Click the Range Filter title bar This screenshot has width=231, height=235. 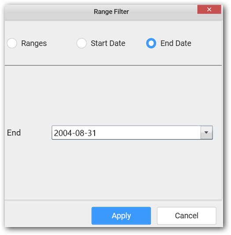click(x=111, y=12)
